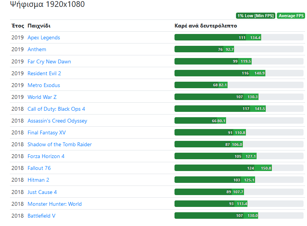The height and width of the screenshot is (226, 307).
Task: Click the Resident Evil 2 116 minimum value
Action: [245, 73]
